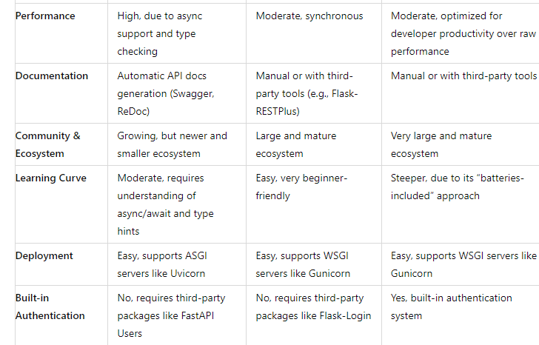Click the "High, due to async support" cell
Screen dimensions: 539x345
(x=160, y=33)
